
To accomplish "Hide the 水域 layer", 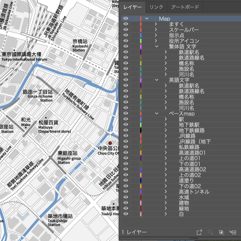I will (x=126, y=197).
